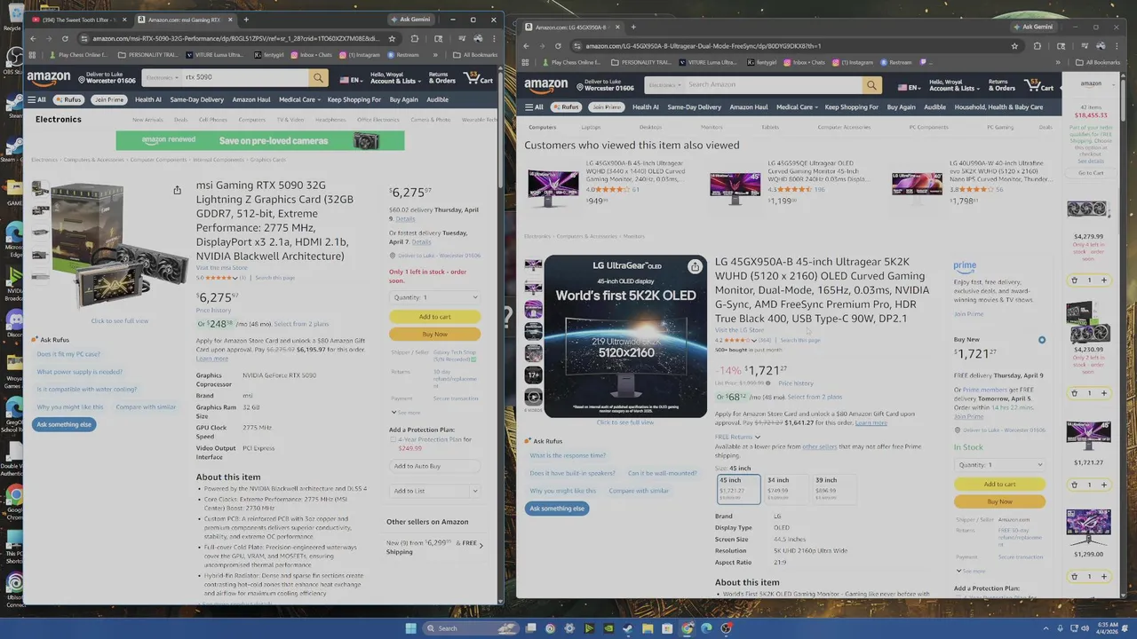1137x639 pixels.
Task: Click the Amazon logo in the left window
Action: click(x=48, y=78)
